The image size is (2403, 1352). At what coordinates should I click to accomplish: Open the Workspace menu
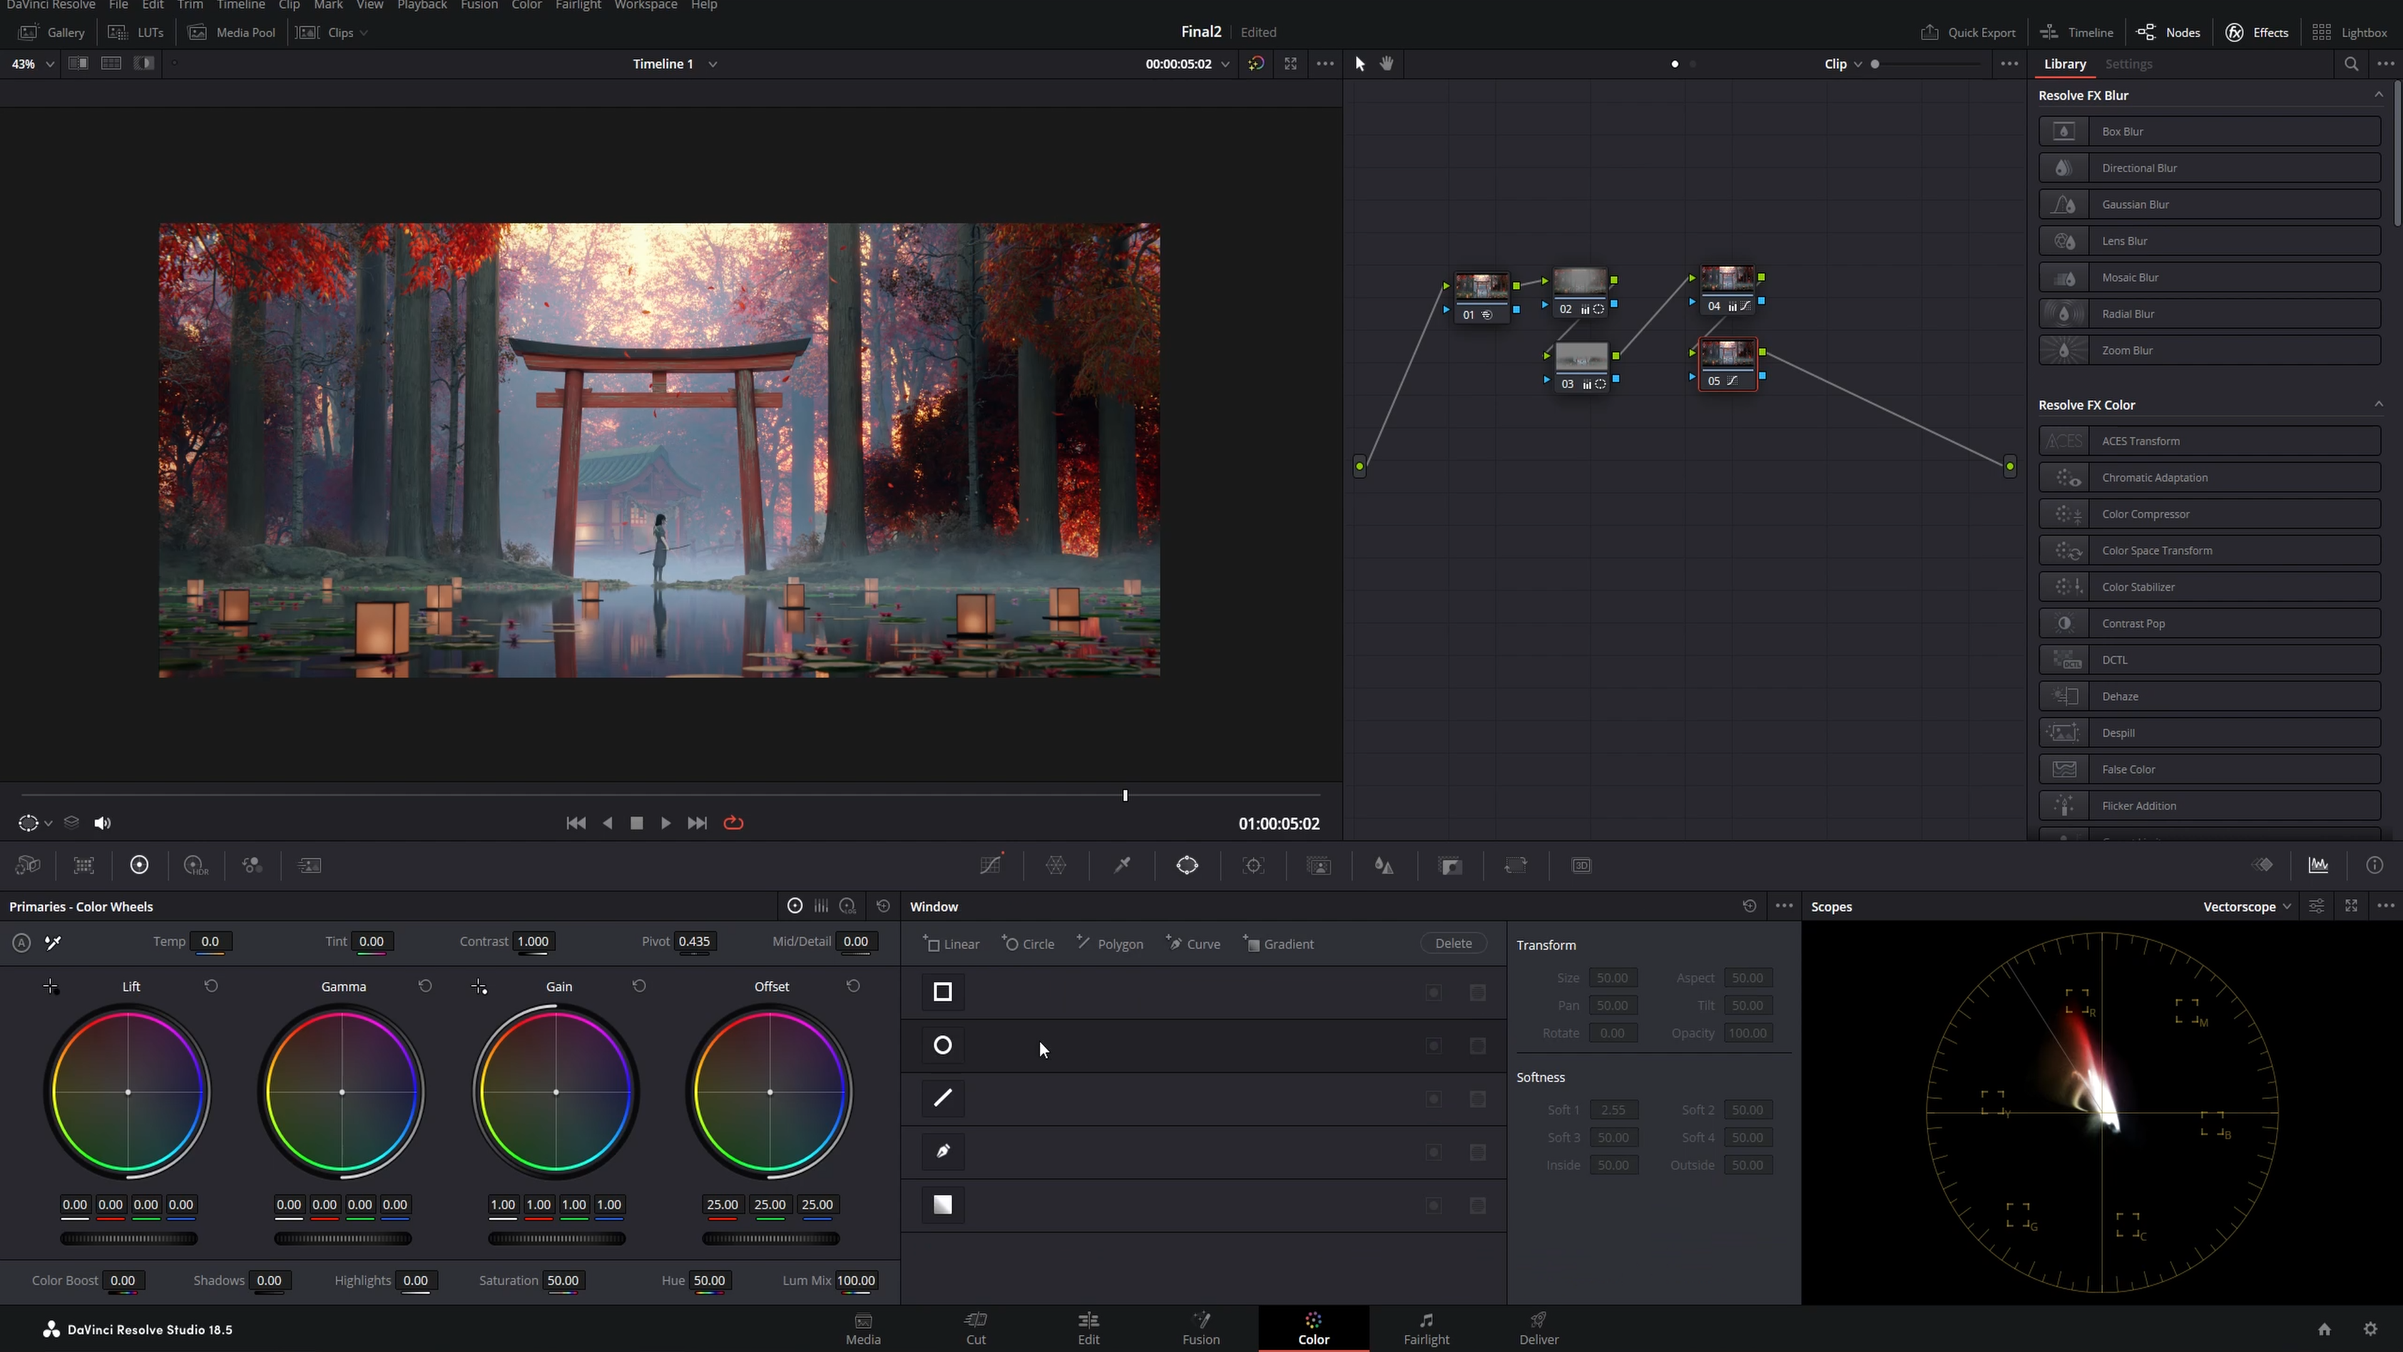coord(646,6)
